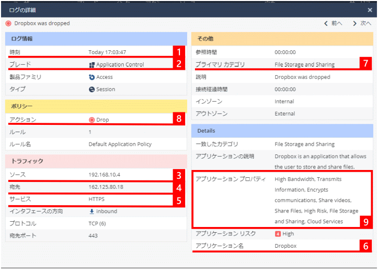378x270 pixels.
Task: Click the inbound interface direction arrow icon
Action: tap(92, 211)
